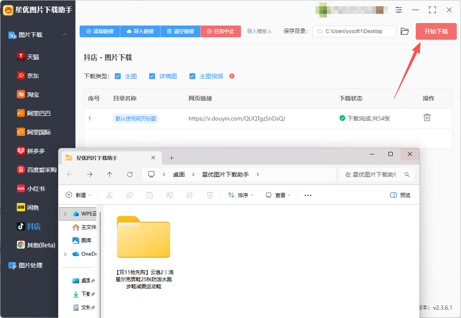Click the 任务中止 button
The image size is (461, 318).
(x=221, y=31)
